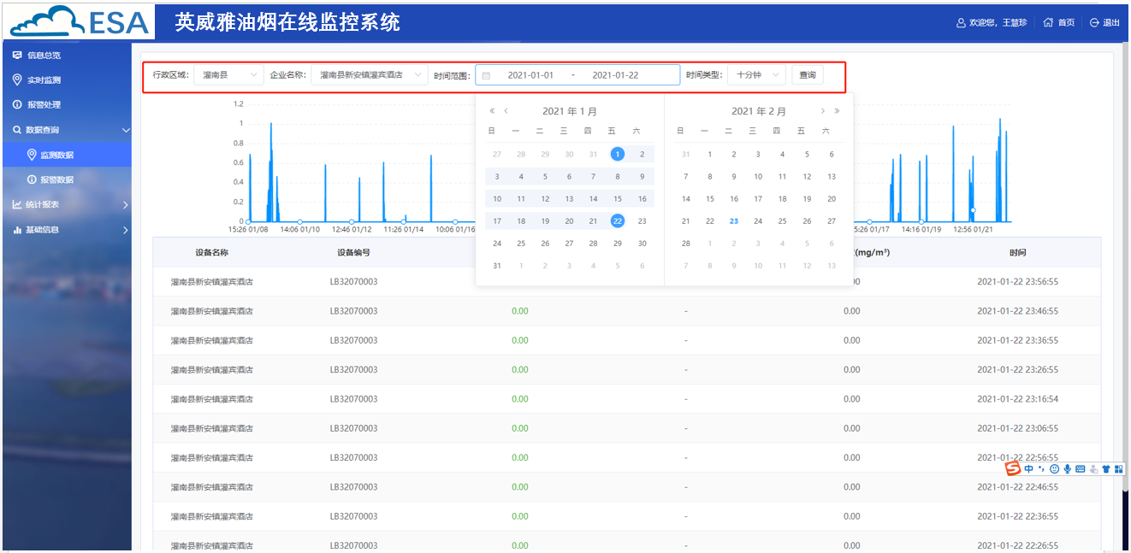Screen dimensions: 1131x553
Task: Open Sogou emoji smiley face icon
Action: click(x=1054, y=468)
